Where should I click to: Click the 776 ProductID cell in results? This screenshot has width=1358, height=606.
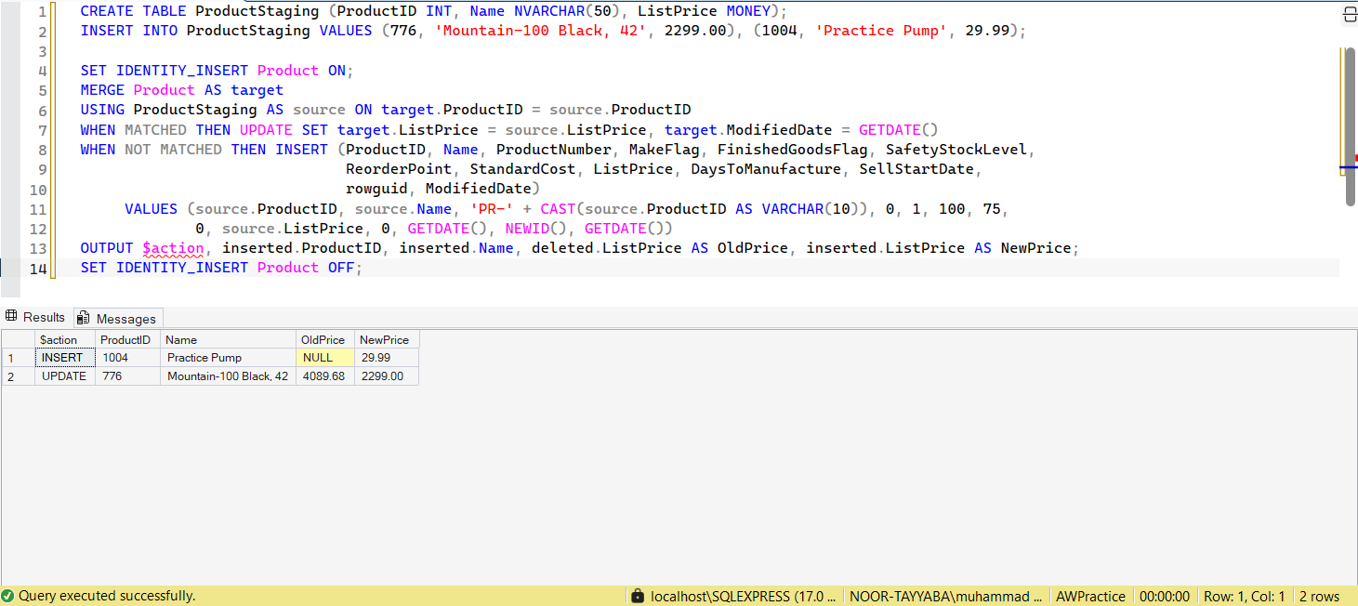[127, 376]
